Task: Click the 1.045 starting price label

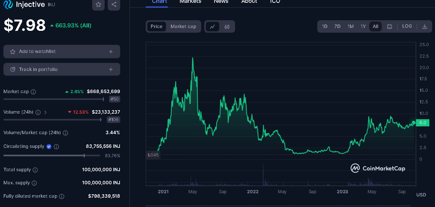Action: click(153, 155)
